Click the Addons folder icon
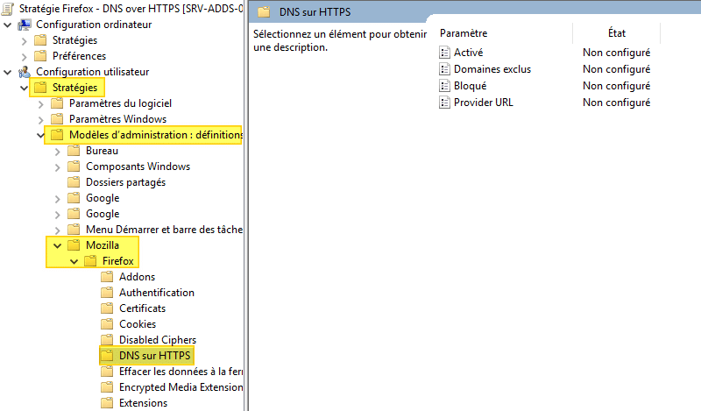The image size is (701, 411). pyautogui.click(x=107, y=277)
